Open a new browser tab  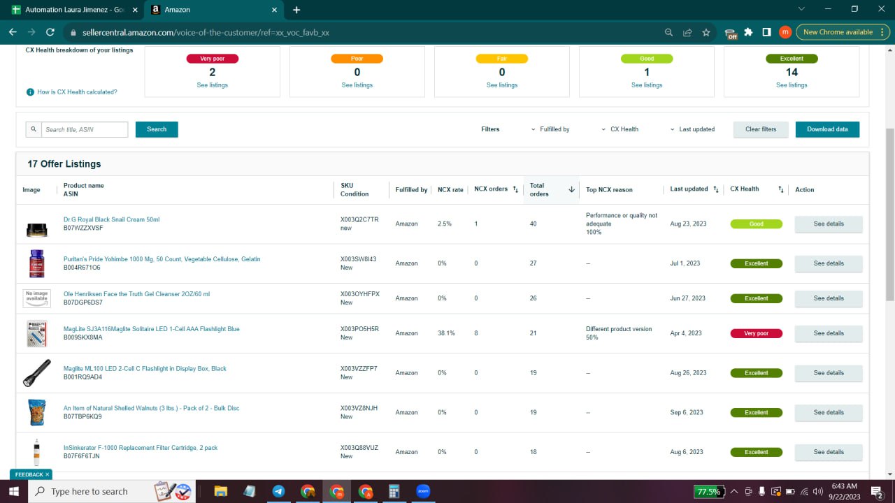pyautogui.click(x=296, y=10)
